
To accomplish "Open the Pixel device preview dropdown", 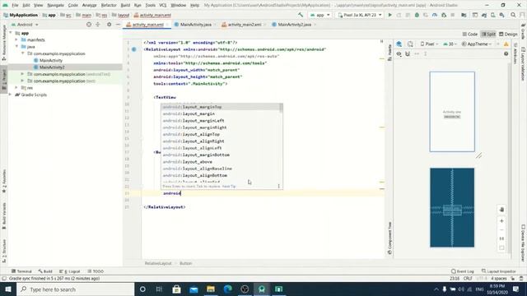I will (429, 44).
